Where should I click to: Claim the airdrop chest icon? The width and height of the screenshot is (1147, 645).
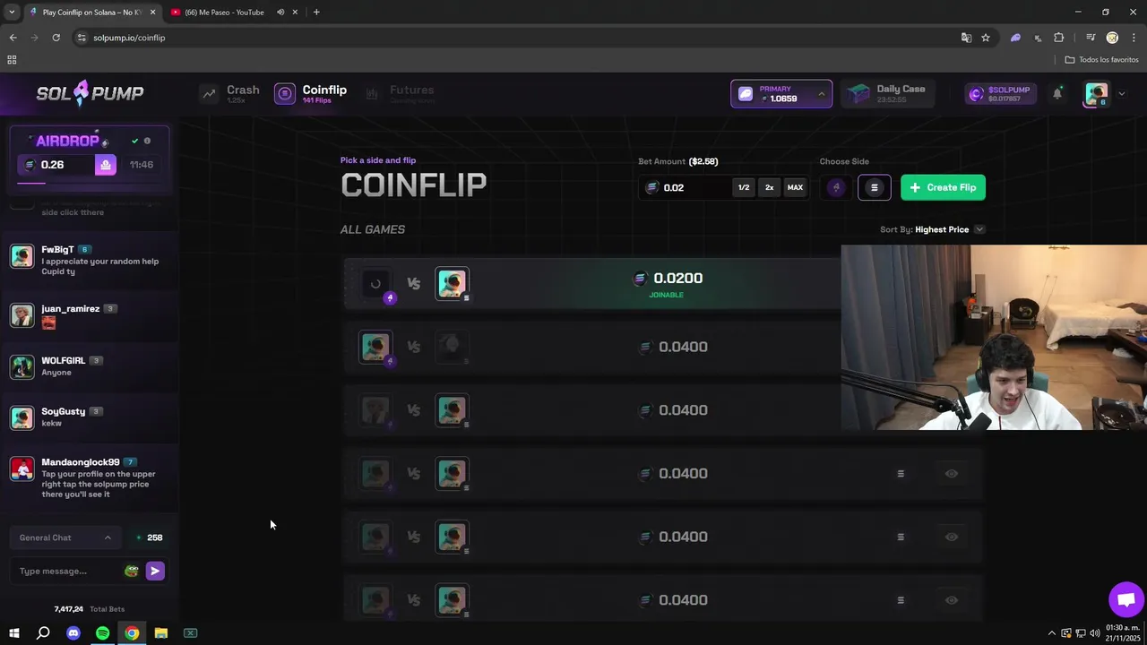pyautogui.click(x=106, y=165)
